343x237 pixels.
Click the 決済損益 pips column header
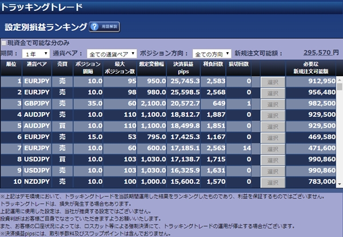pos(184,68)
